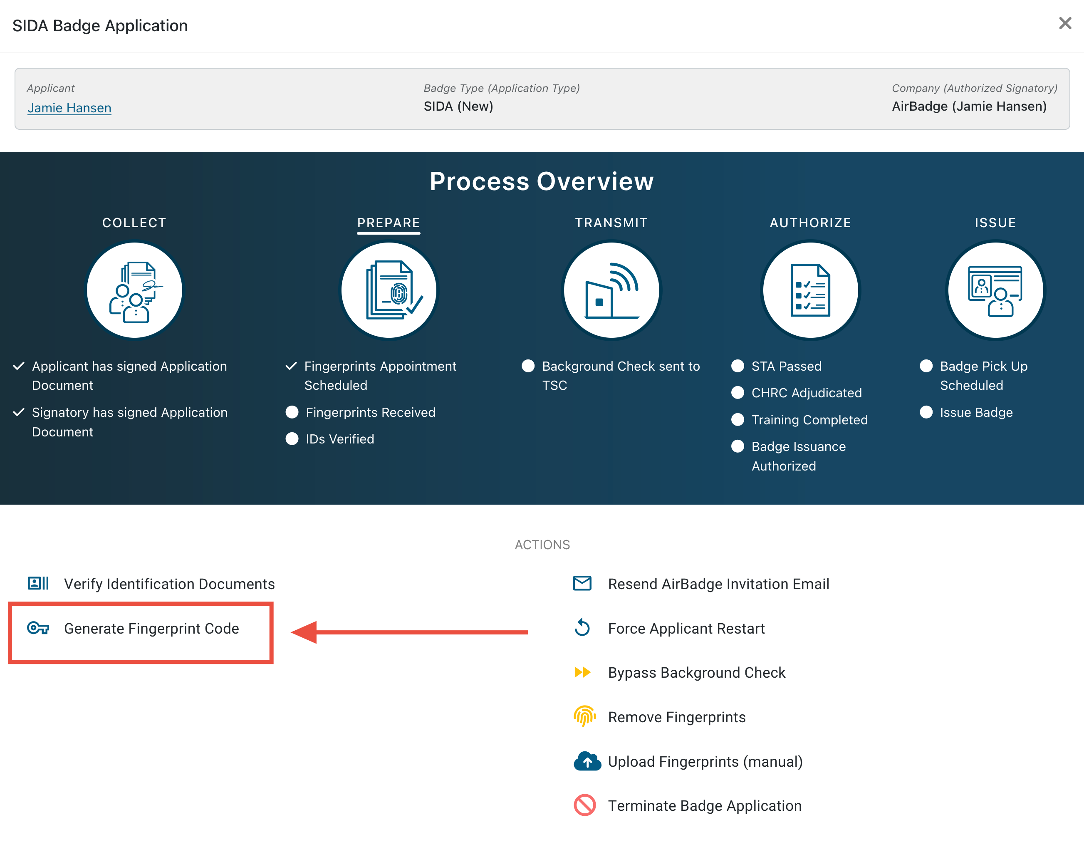Click the yellow Remove Fingerprints icon
This screenshot has height=862, width=1084.
[x=584, y=716]
